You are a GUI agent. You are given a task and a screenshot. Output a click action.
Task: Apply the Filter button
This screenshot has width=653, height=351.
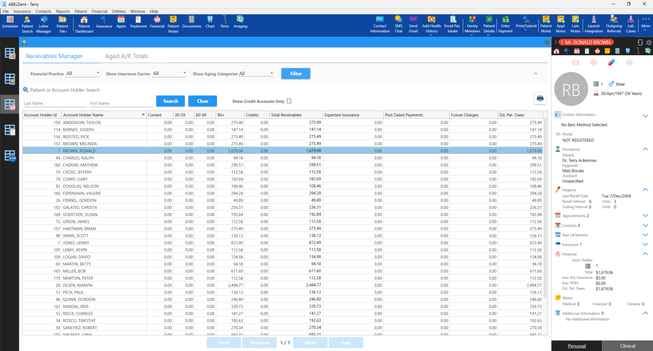point(296,73)
